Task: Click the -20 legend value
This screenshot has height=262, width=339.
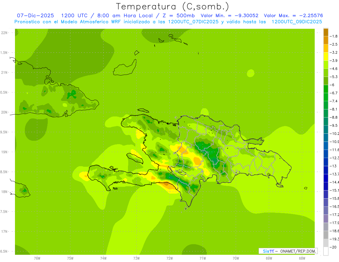Action: [333, 247]
